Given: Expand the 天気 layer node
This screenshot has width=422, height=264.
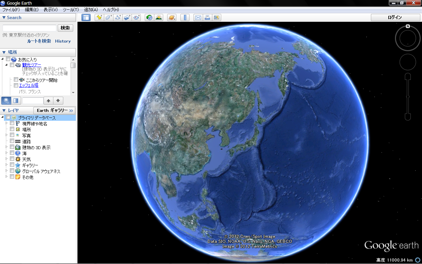Looking at the screenshot, I should click(x=6, y=159).
